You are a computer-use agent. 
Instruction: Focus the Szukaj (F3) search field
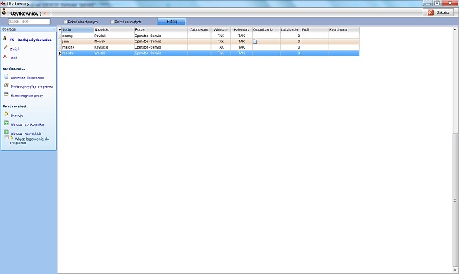point(29,21)
